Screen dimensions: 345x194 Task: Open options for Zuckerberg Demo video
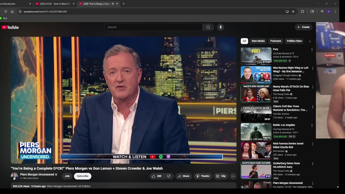(x=313, y=164)
